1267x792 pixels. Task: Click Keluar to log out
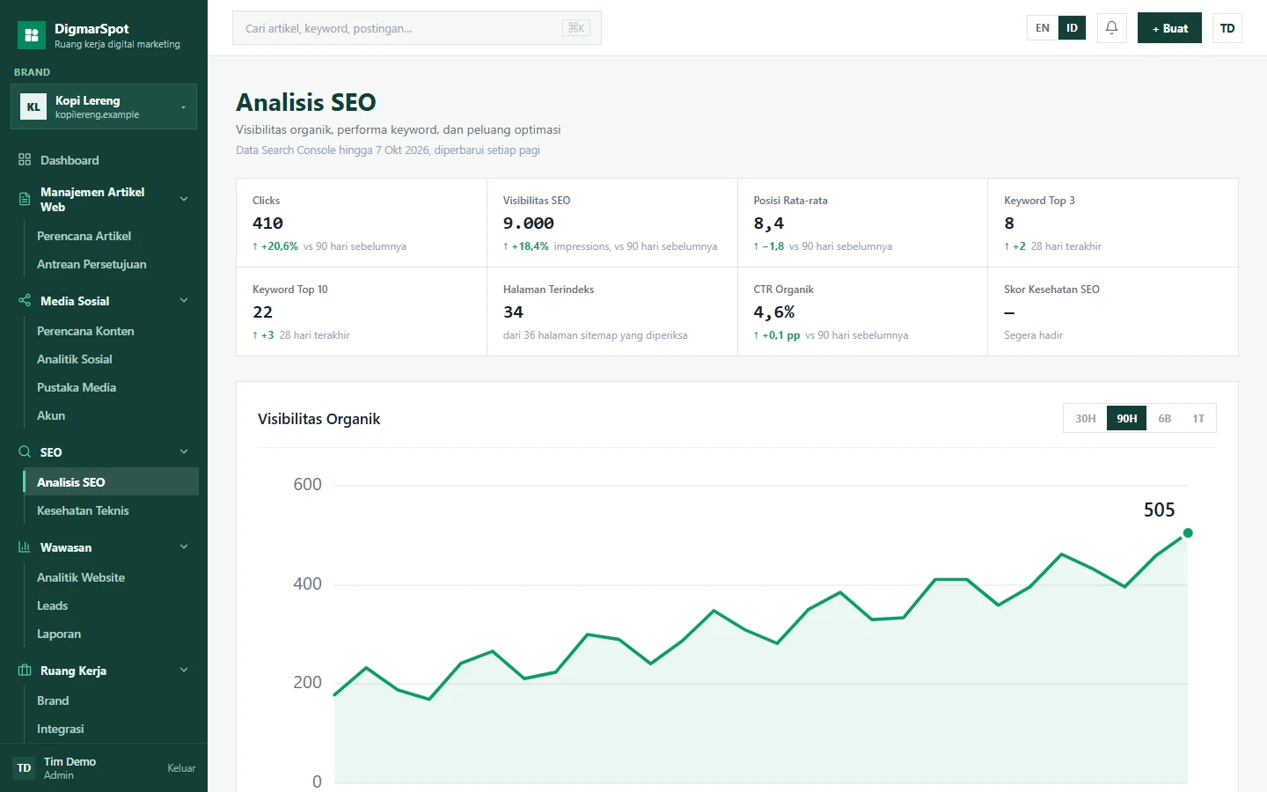tap(181, 768)
